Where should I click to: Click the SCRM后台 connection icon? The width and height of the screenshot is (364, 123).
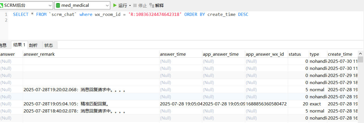pyautogui.click(x=1, y=5)
